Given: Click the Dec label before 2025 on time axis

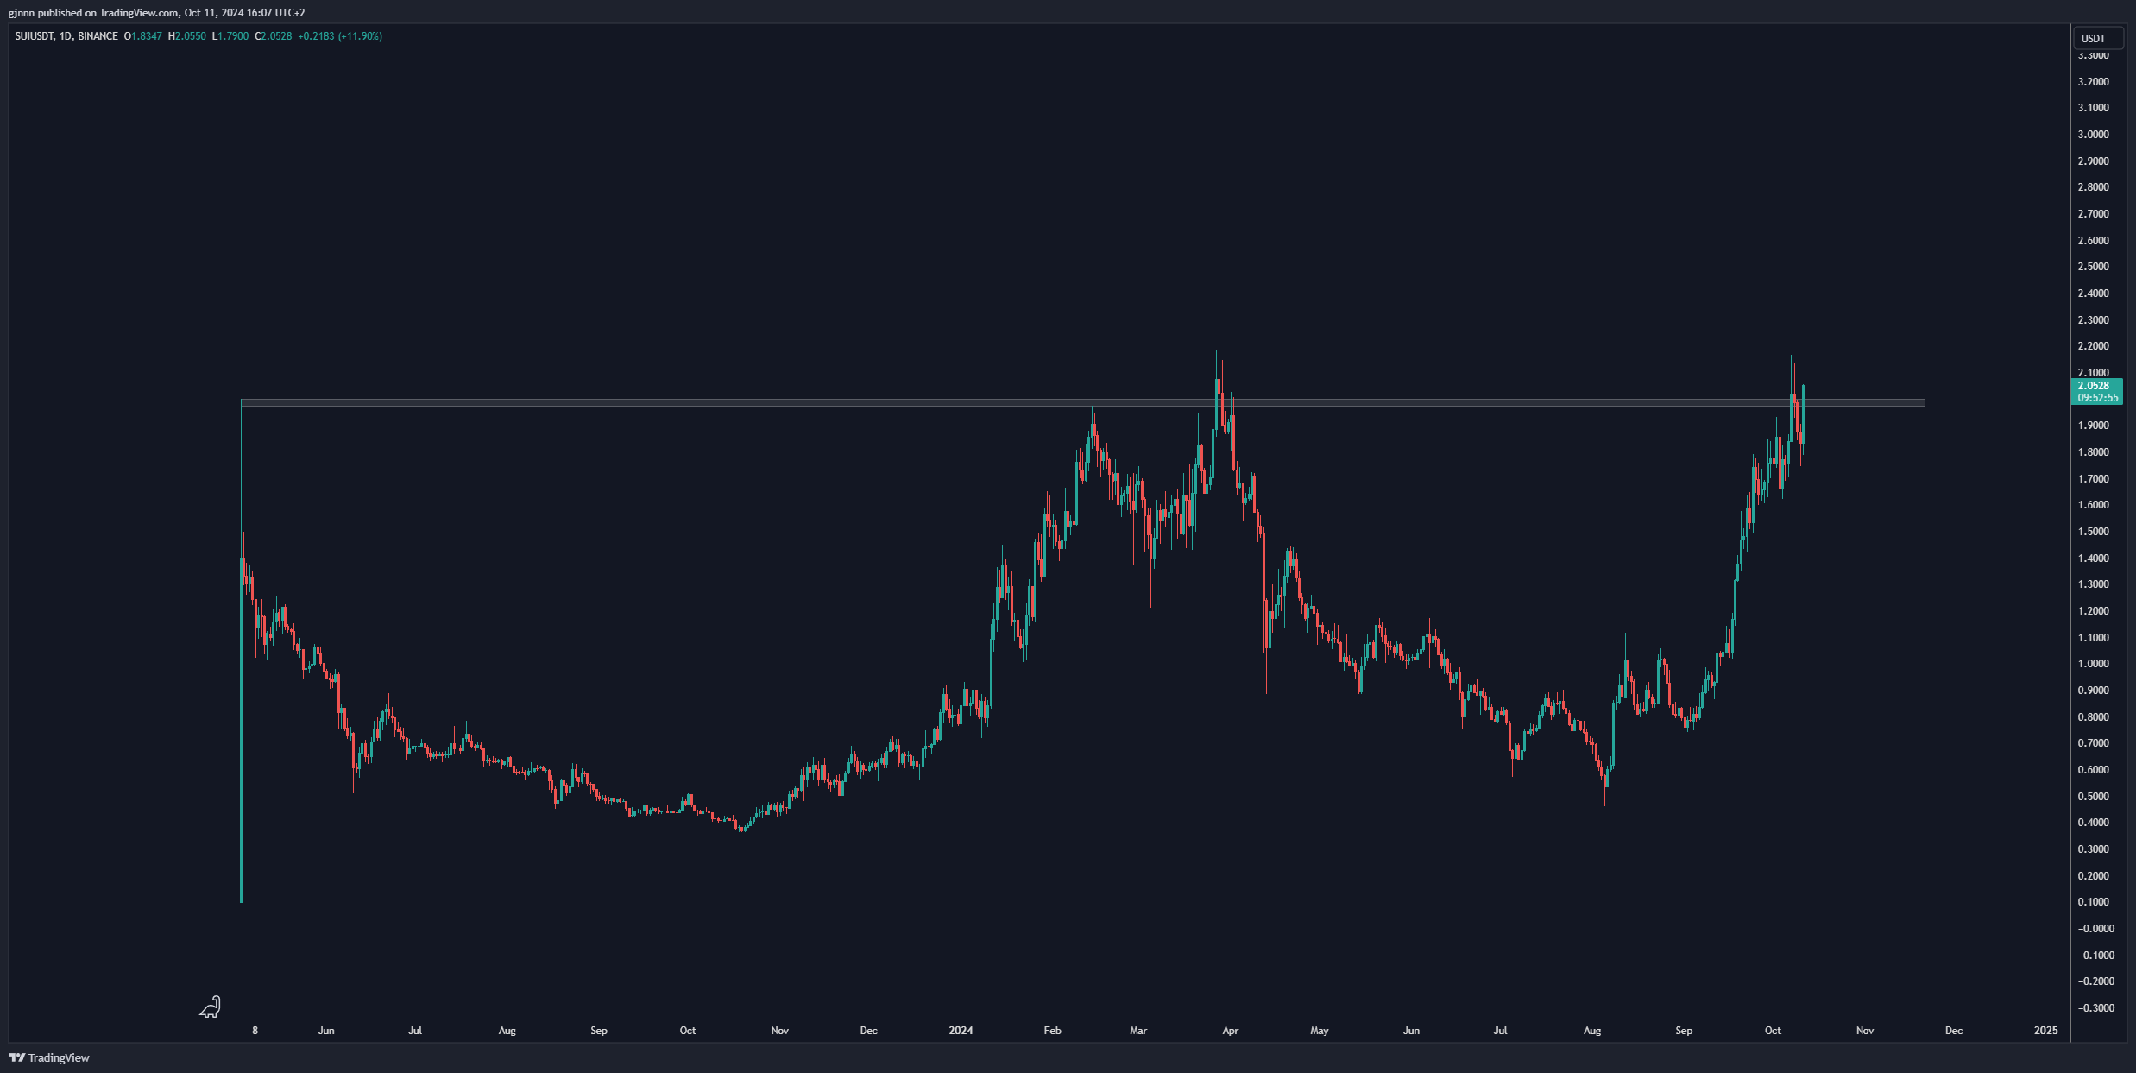Looking at the screenshot, I should point(1954,1031).
